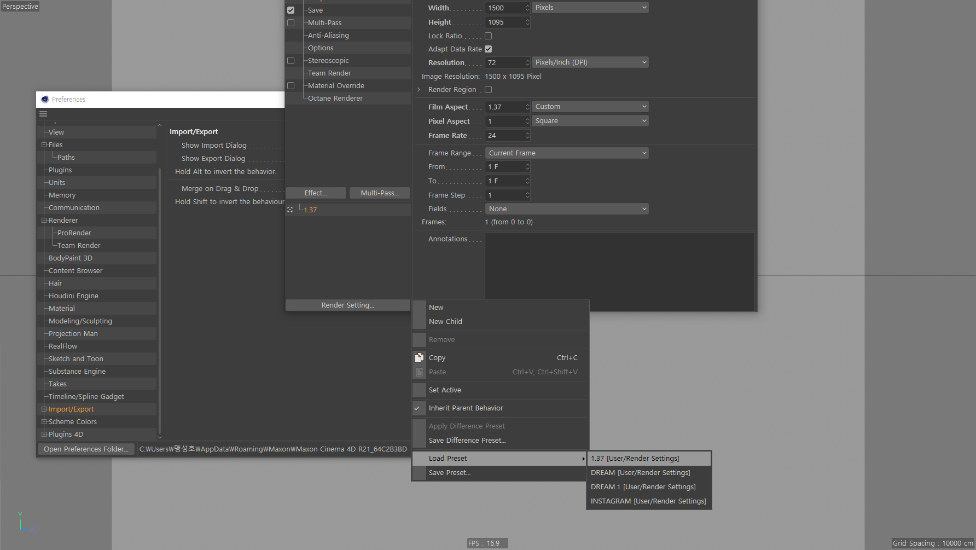Open the Film Aspect Custom dropdown

(x=590, y=107)
